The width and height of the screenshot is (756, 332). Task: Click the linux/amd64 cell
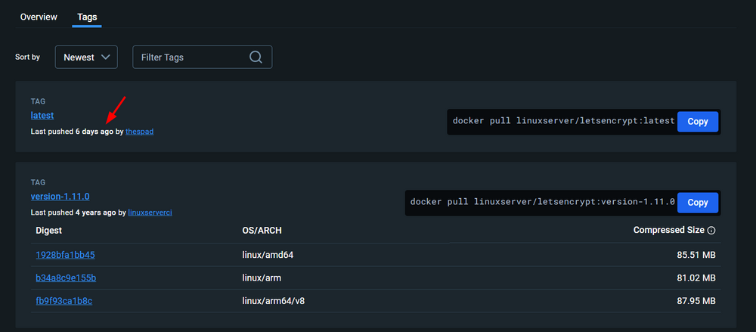[x=268, y=255]
